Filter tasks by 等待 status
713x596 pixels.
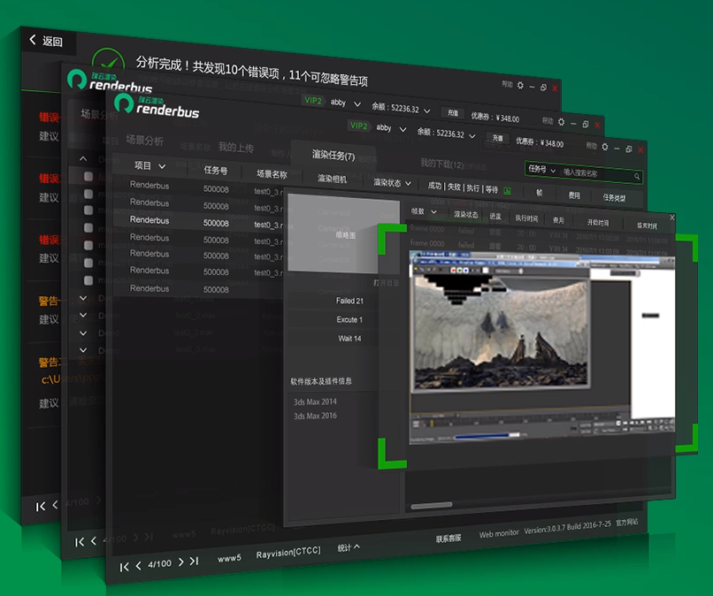click(x=492, y=189)
